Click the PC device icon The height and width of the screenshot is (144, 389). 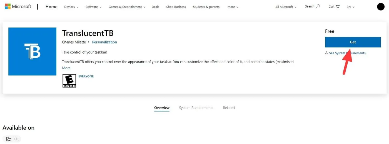[9, 139]
